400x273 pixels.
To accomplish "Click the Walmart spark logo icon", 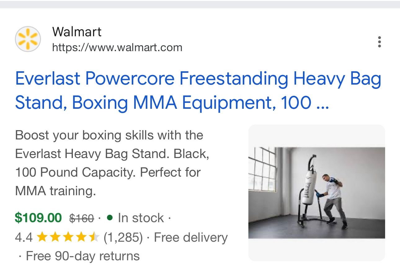I will tap(28, 39).
